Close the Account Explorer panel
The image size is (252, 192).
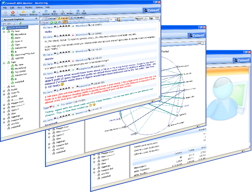click(36, 18)
